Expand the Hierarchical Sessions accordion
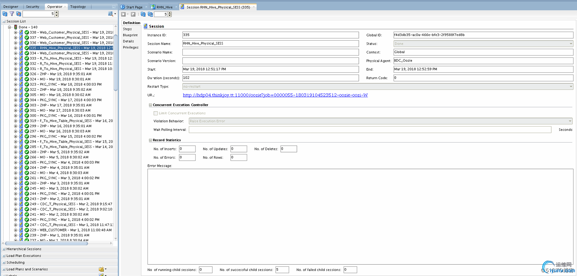Image resolution: width=577 pixels, height=276 pixels. tap(4, 249)
